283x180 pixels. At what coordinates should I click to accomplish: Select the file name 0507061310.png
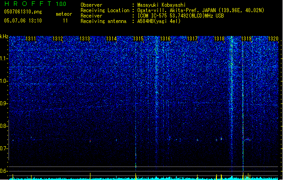click(23, 12)
